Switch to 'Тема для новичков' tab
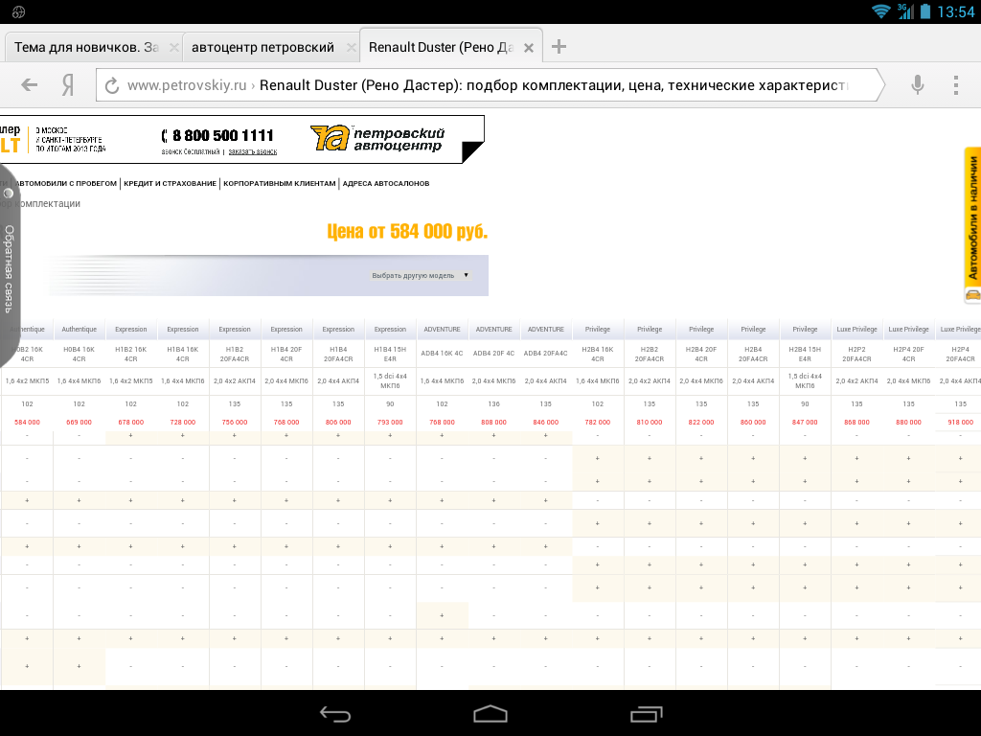The image size is (981, 736). pyautogui.click(x=86, y=48)
